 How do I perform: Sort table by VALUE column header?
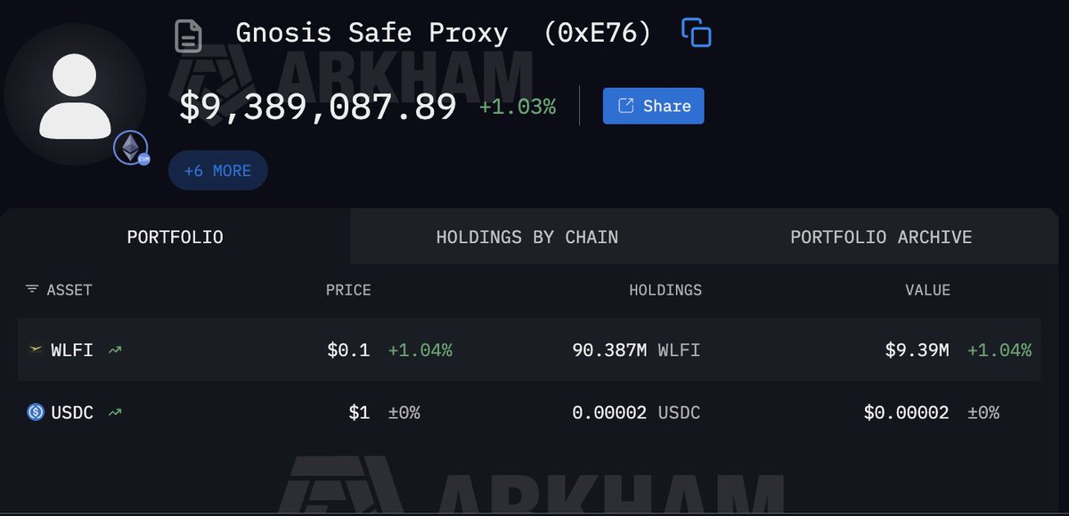[927, 290]
